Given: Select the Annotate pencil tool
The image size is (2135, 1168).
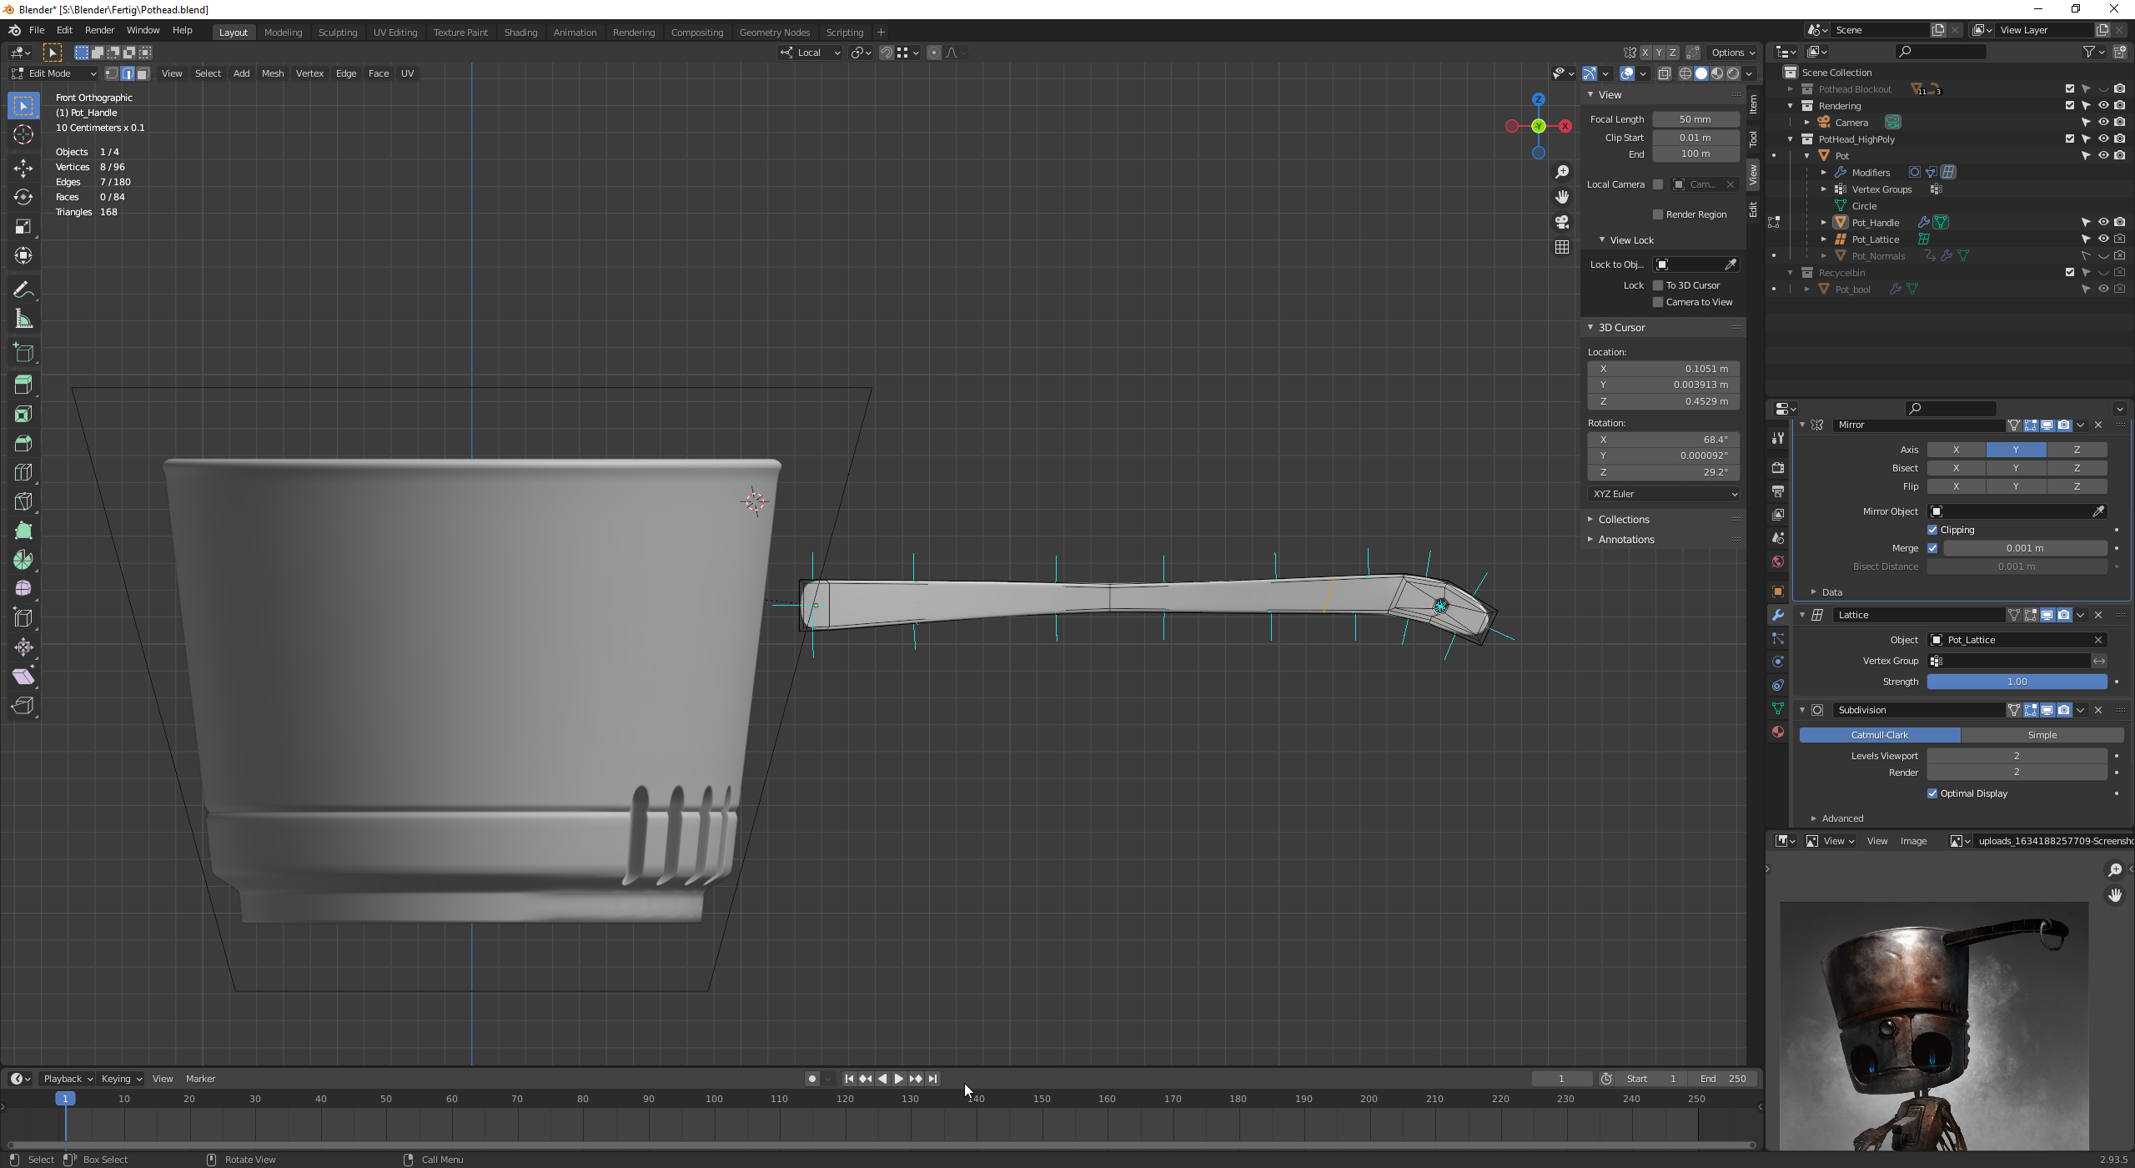Looking at the screenshot, I should point(23,289).
